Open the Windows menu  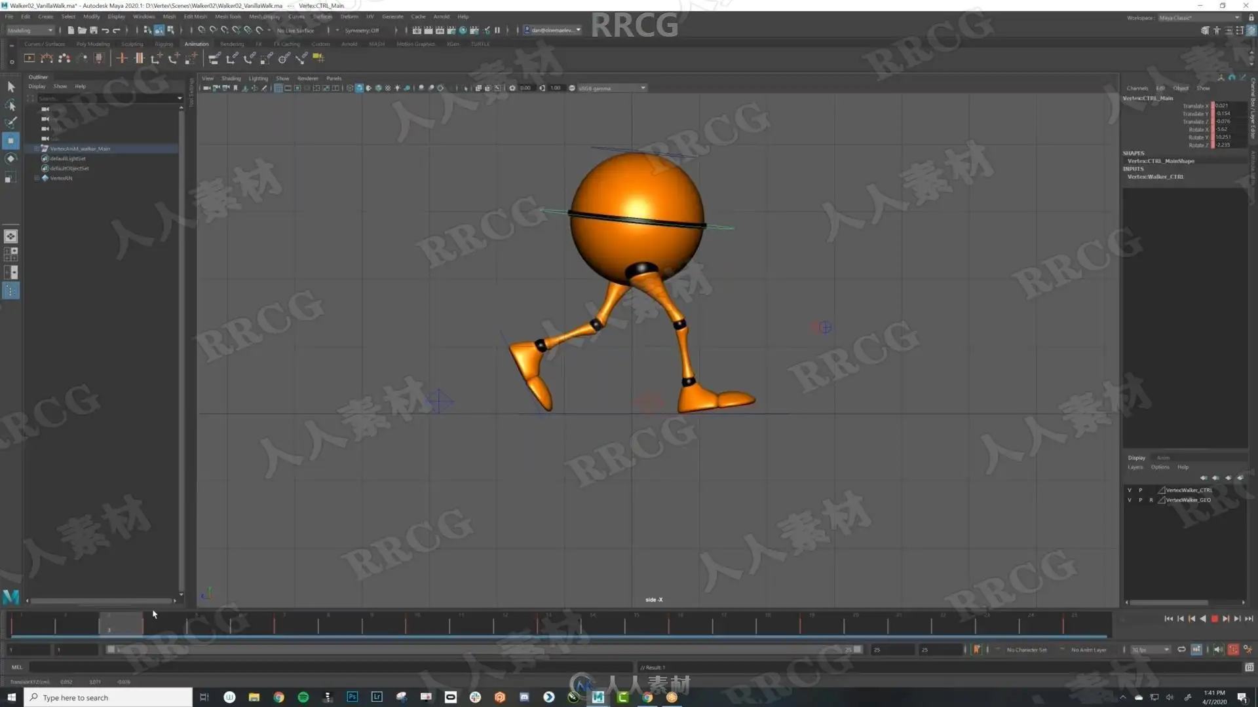(x=143, y=16)
